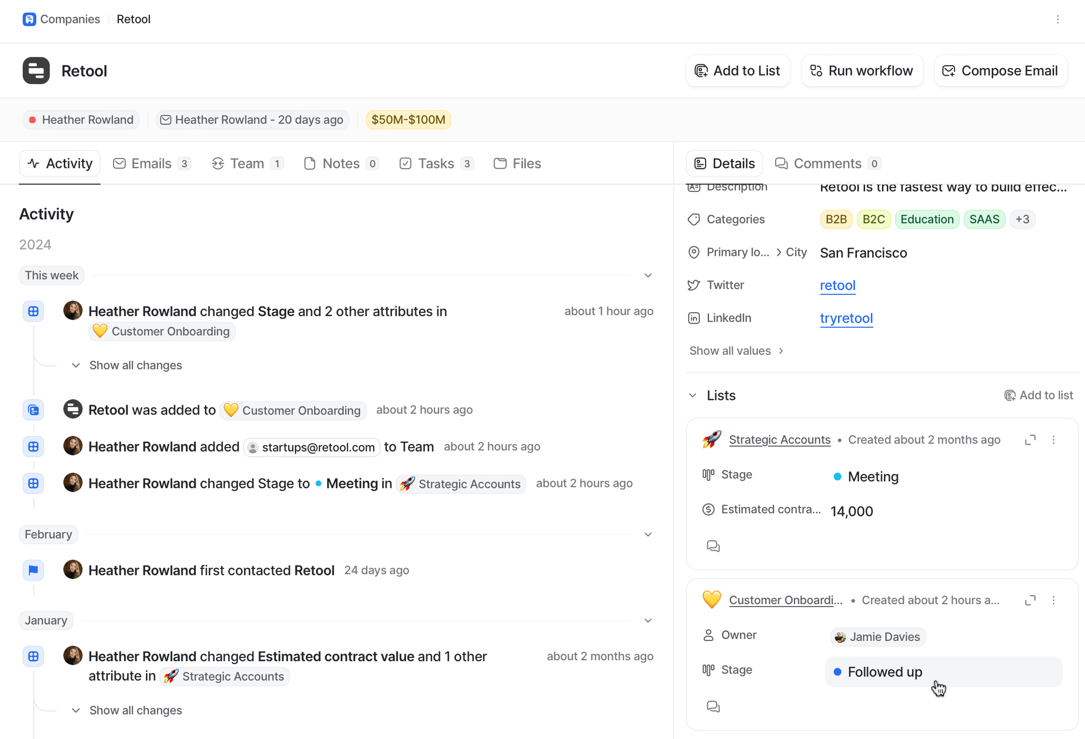The image size is (1085, 739).
Task: Open the top-right three-dot options menu
Action: (x=1058, y=19)
